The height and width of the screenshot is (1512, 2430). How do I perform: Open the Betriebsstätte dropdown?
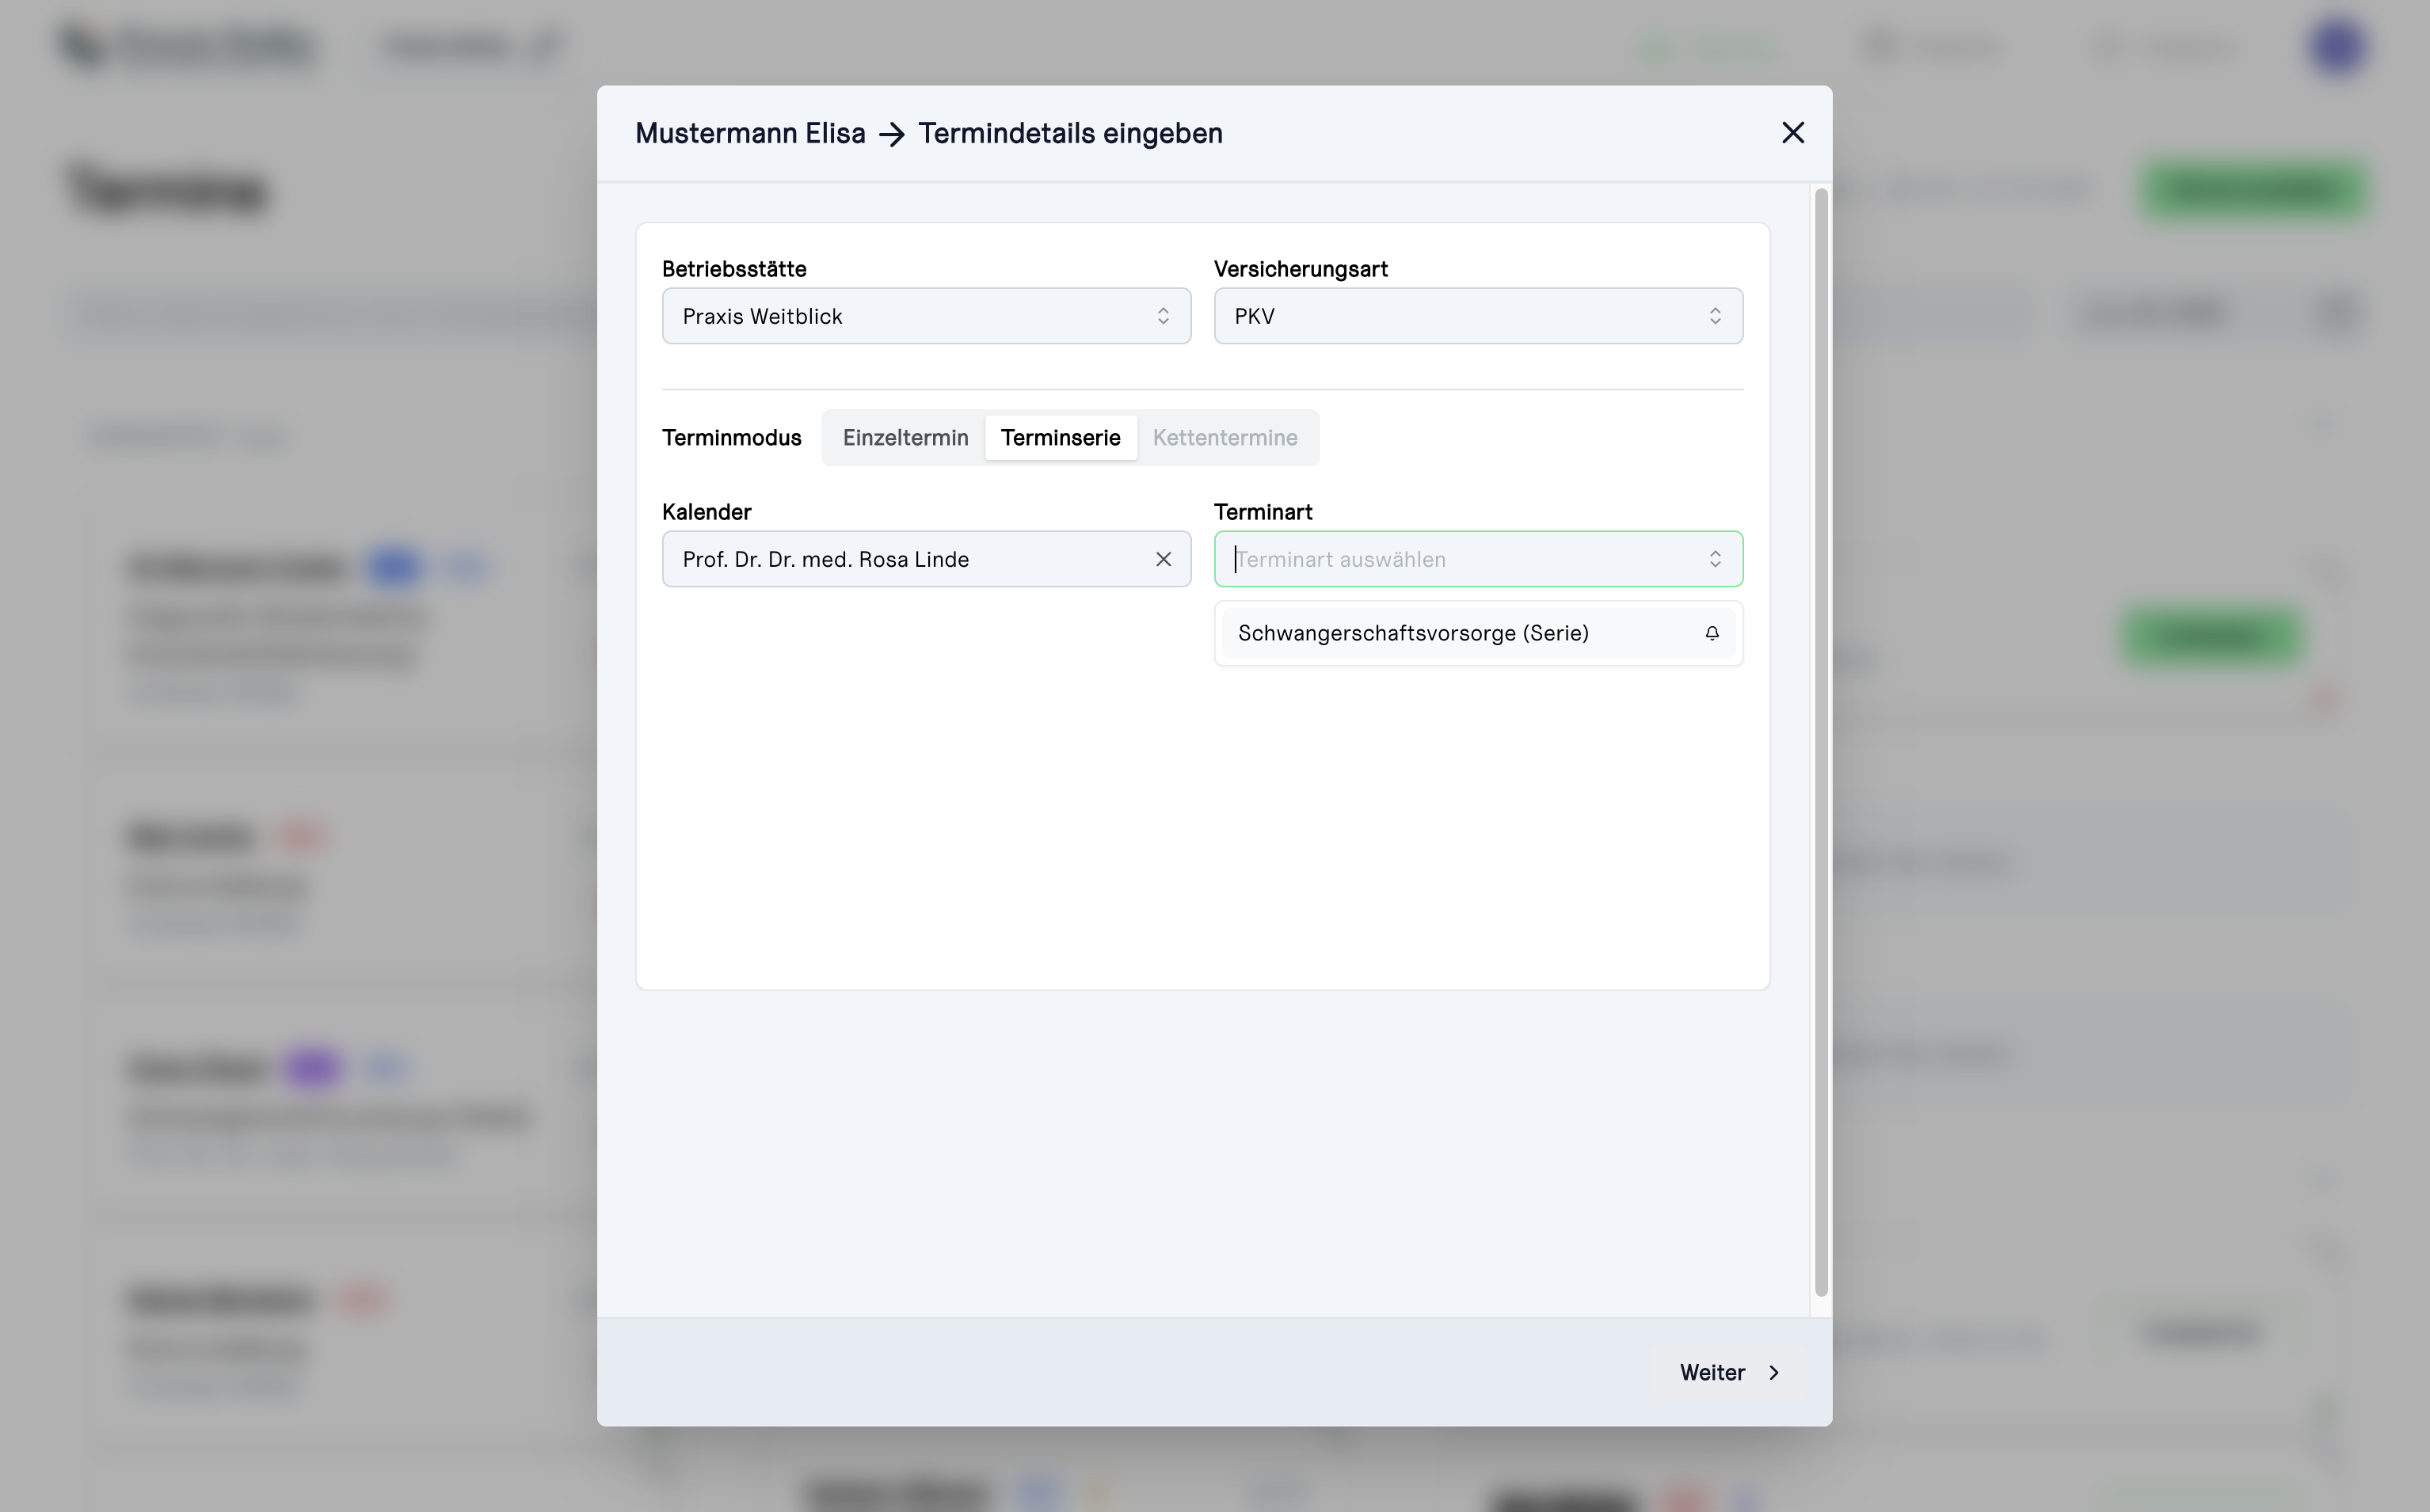click(x=925, y=316)
